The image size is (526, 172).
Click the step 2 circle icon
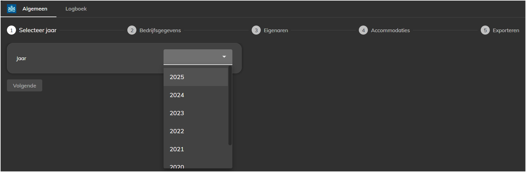pos(132,30)
